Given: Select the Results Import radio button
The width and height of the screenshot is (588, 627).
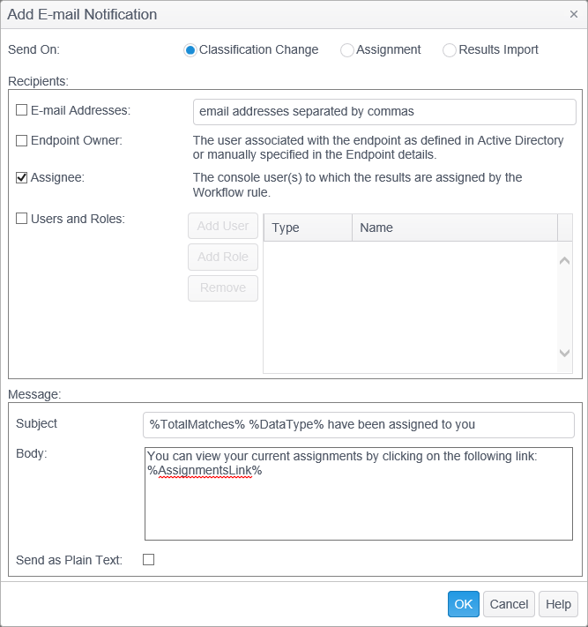Looking at the screenshot, I should (x=450, y=50).
